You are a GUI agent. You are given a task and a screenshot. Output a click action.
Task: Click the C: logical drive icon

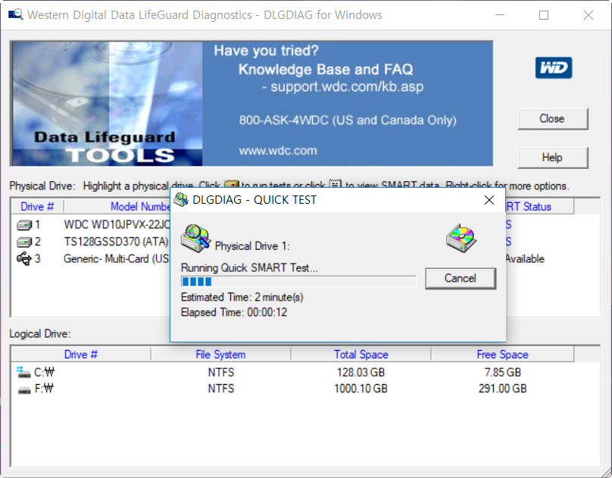point(23,372)
